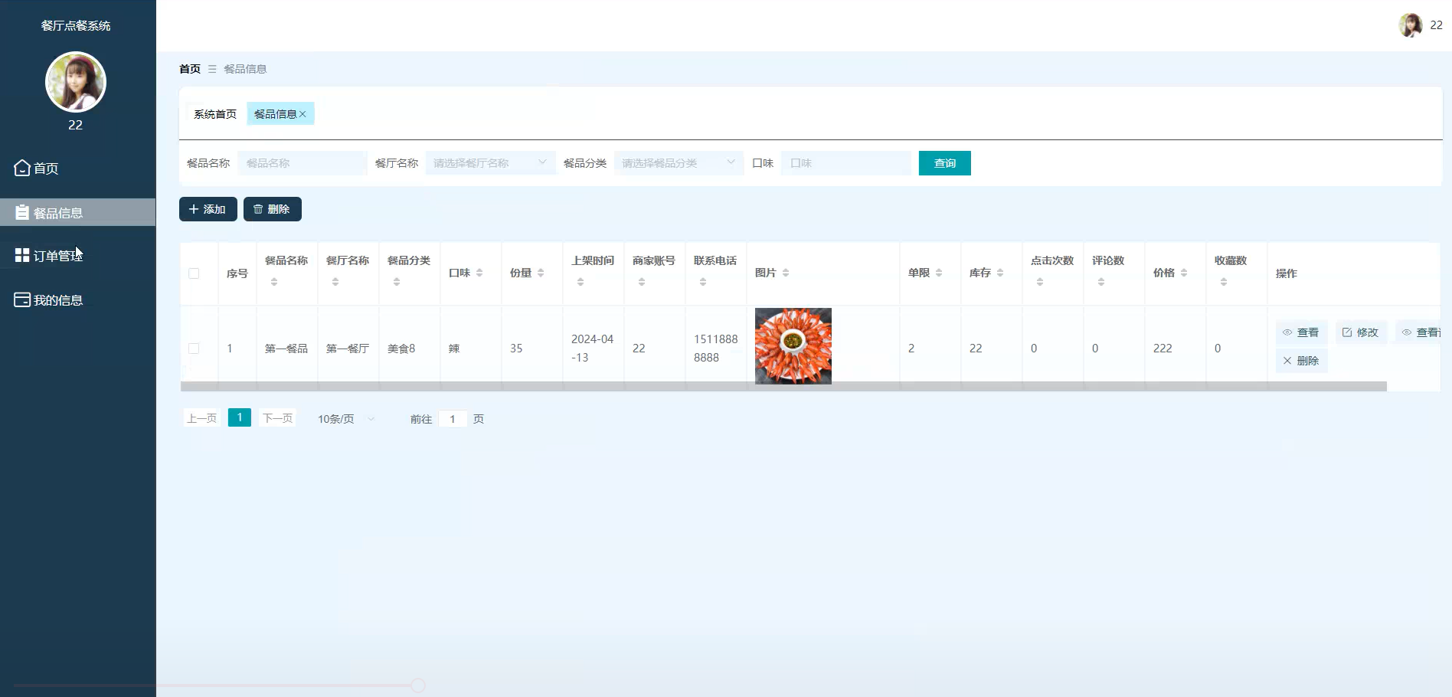This screenshot has height=697, width=1452.
Task: Open the 请选择餐品分类 dropdown
Action: (x=677, y=162)
